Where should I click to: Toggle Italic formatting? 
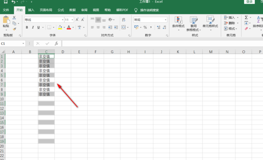[33, 27]
